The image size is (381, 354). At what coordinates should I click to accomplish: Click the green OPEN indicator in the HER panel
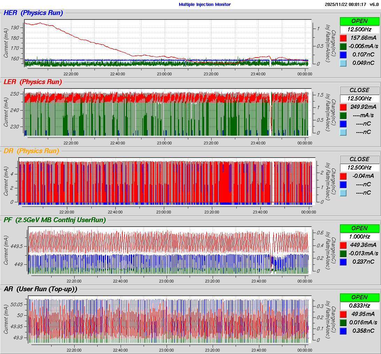[x=359, y=21]
